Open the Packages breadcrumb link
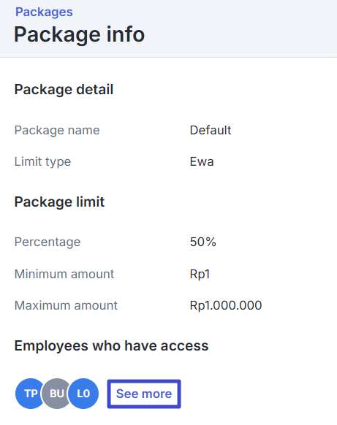 pos(44,12)
